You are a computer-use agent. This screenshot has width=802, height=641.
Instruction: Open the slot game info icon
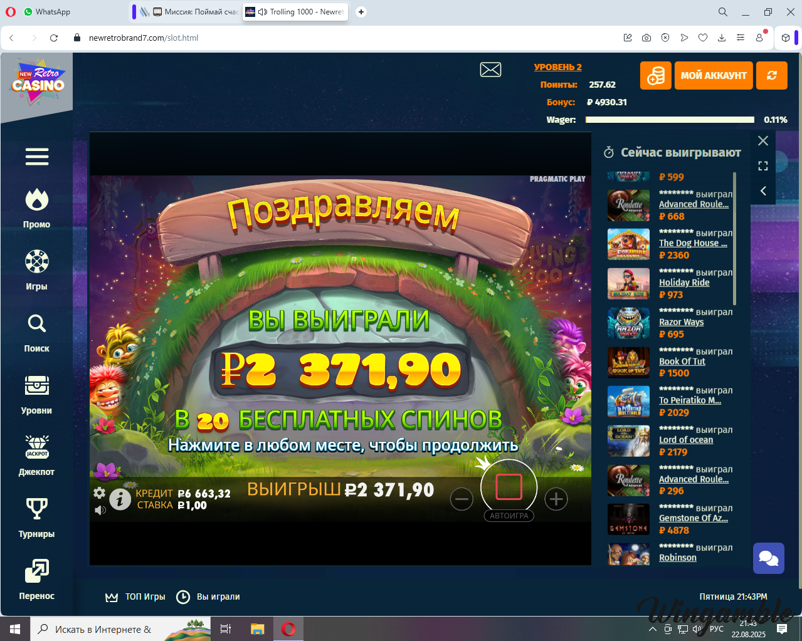pyautogui.click(x=120, y=499)
